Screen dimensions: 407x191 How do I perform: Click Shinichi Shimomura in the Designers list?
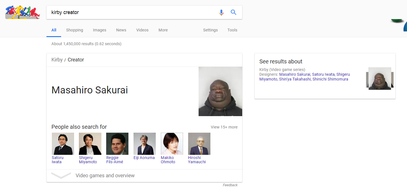pos(330,79)
